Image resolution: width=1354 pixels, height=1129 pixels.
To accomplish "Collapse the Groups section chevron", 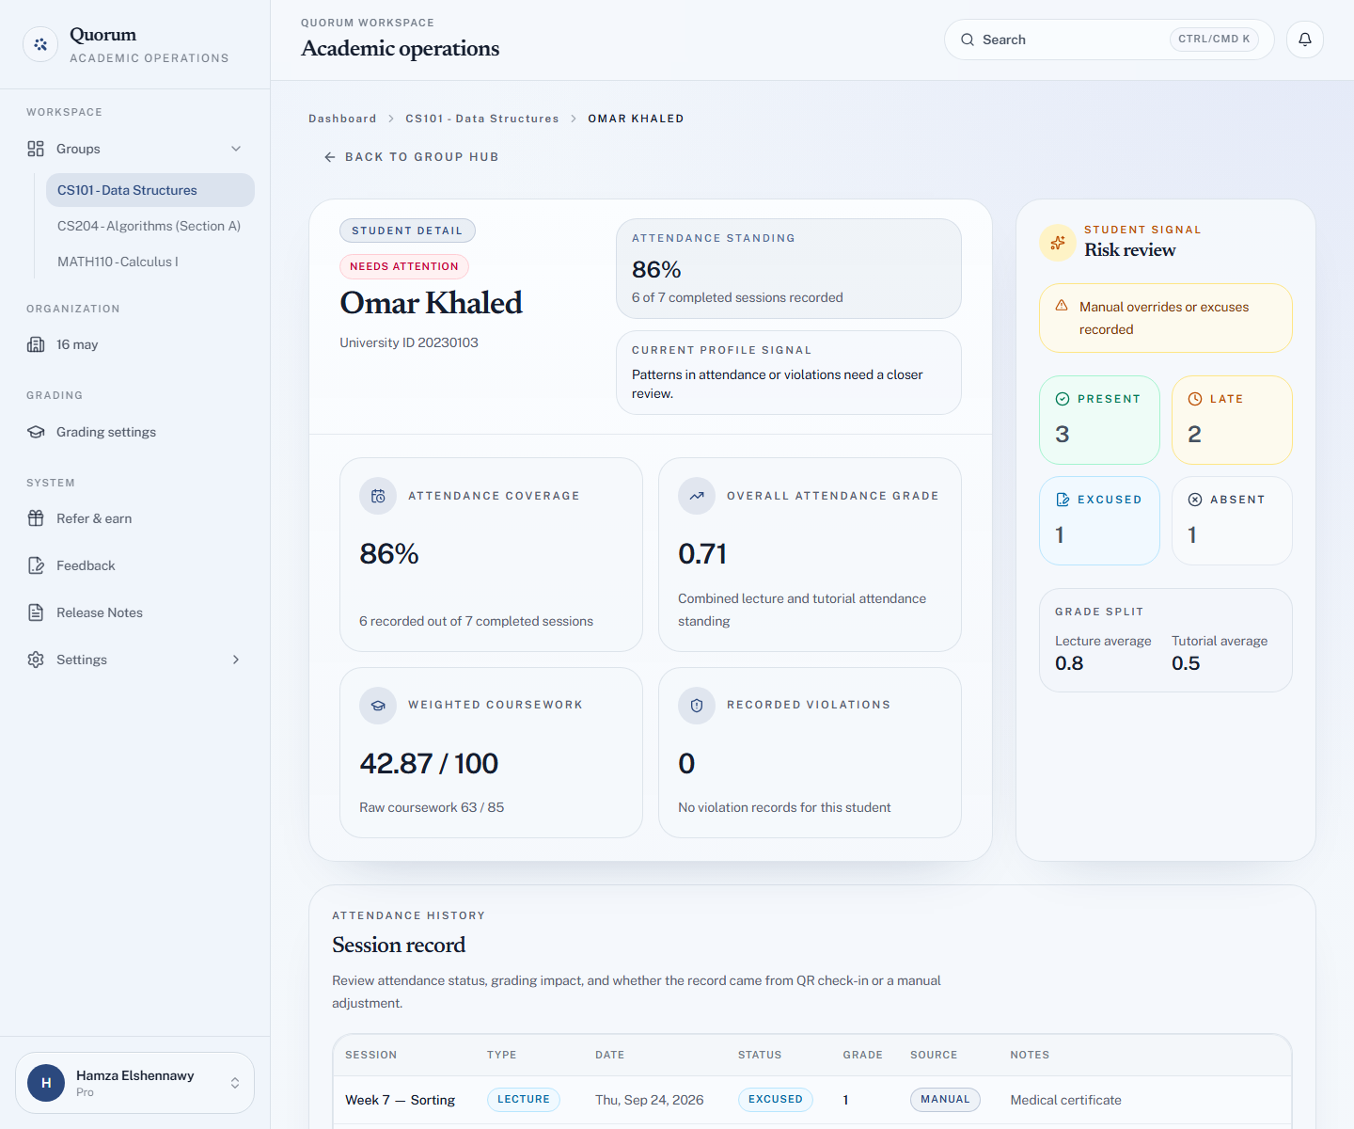I will click(236, 149).
